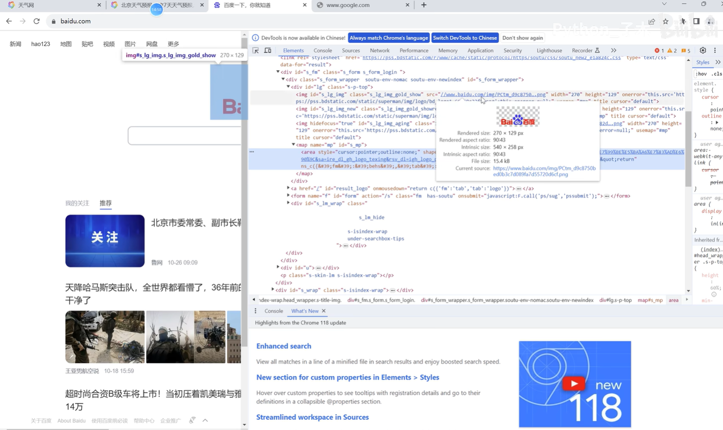Screen dimensions: 723x430
Task: Collapse the div#lg node triangle
Action: pos(288,86)
